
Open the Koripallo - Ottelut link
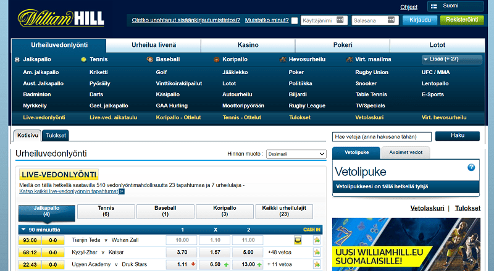click(x=178, y=117)
